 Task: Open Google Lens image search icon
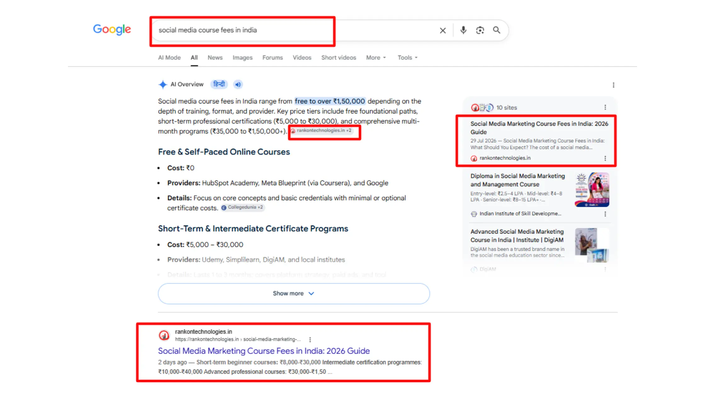tap(480, 30)
